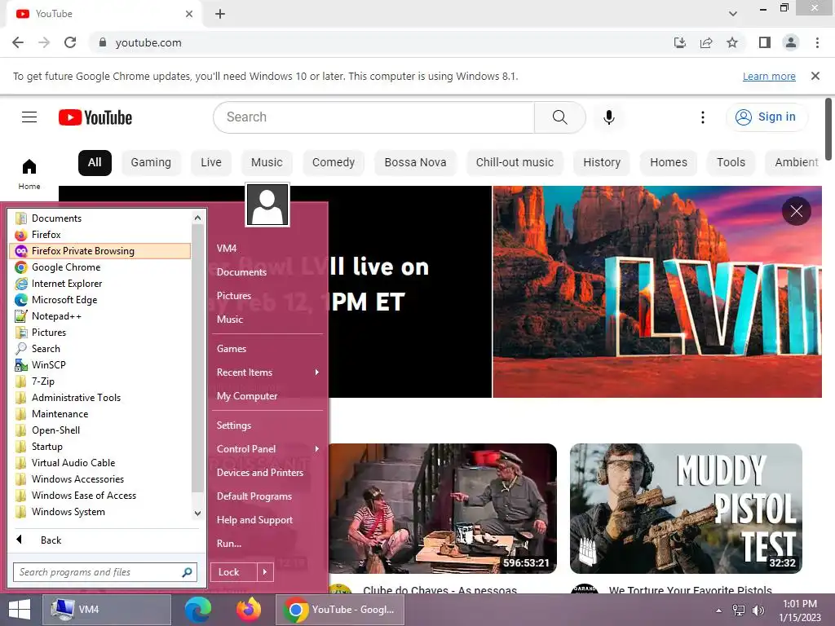Sign in to YouTube
This screenshot has width=835, height=626.
[766, 117]
